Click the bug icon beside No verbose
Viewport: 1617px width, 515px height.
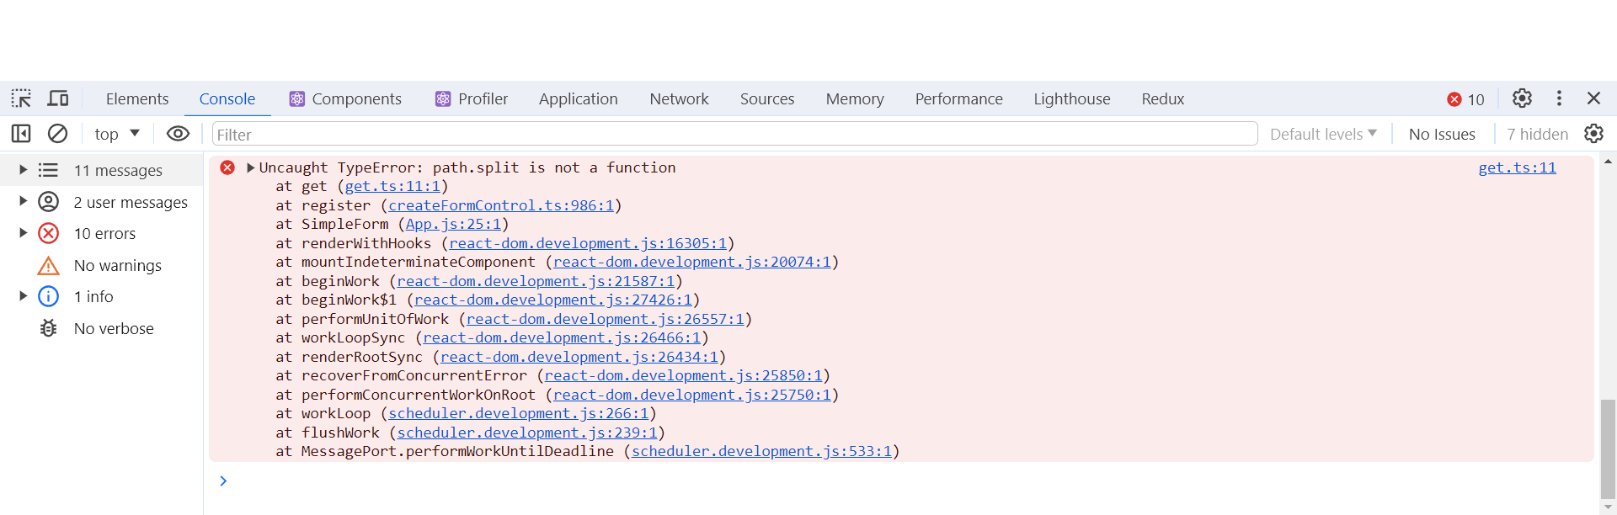49,328
